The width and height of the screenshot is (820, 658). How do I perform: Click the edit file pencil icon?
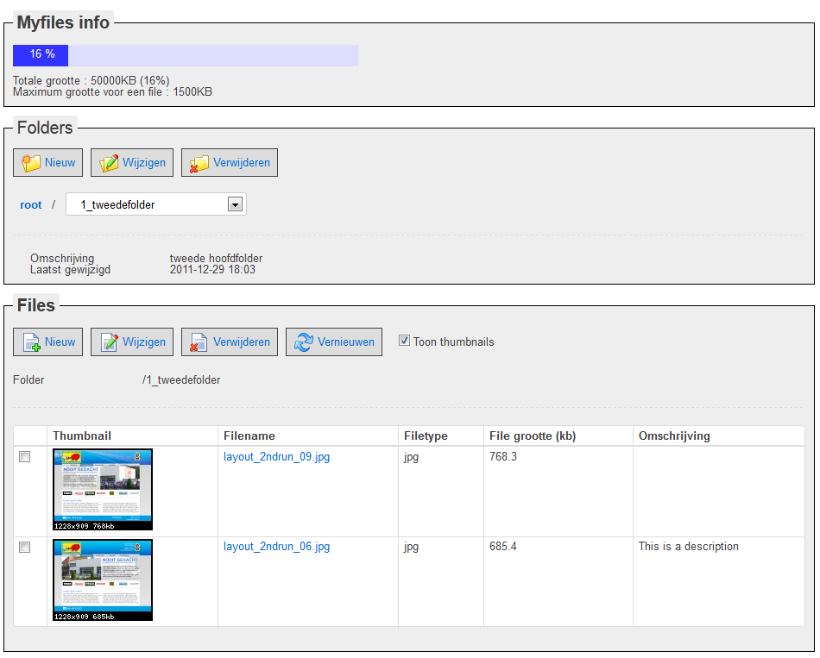point(109,342)
